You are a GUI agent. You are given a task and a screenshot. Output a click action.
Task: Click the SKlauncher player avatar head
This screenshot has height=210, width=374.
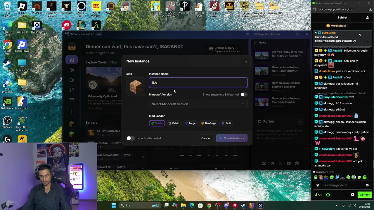(x=72, y=46)
